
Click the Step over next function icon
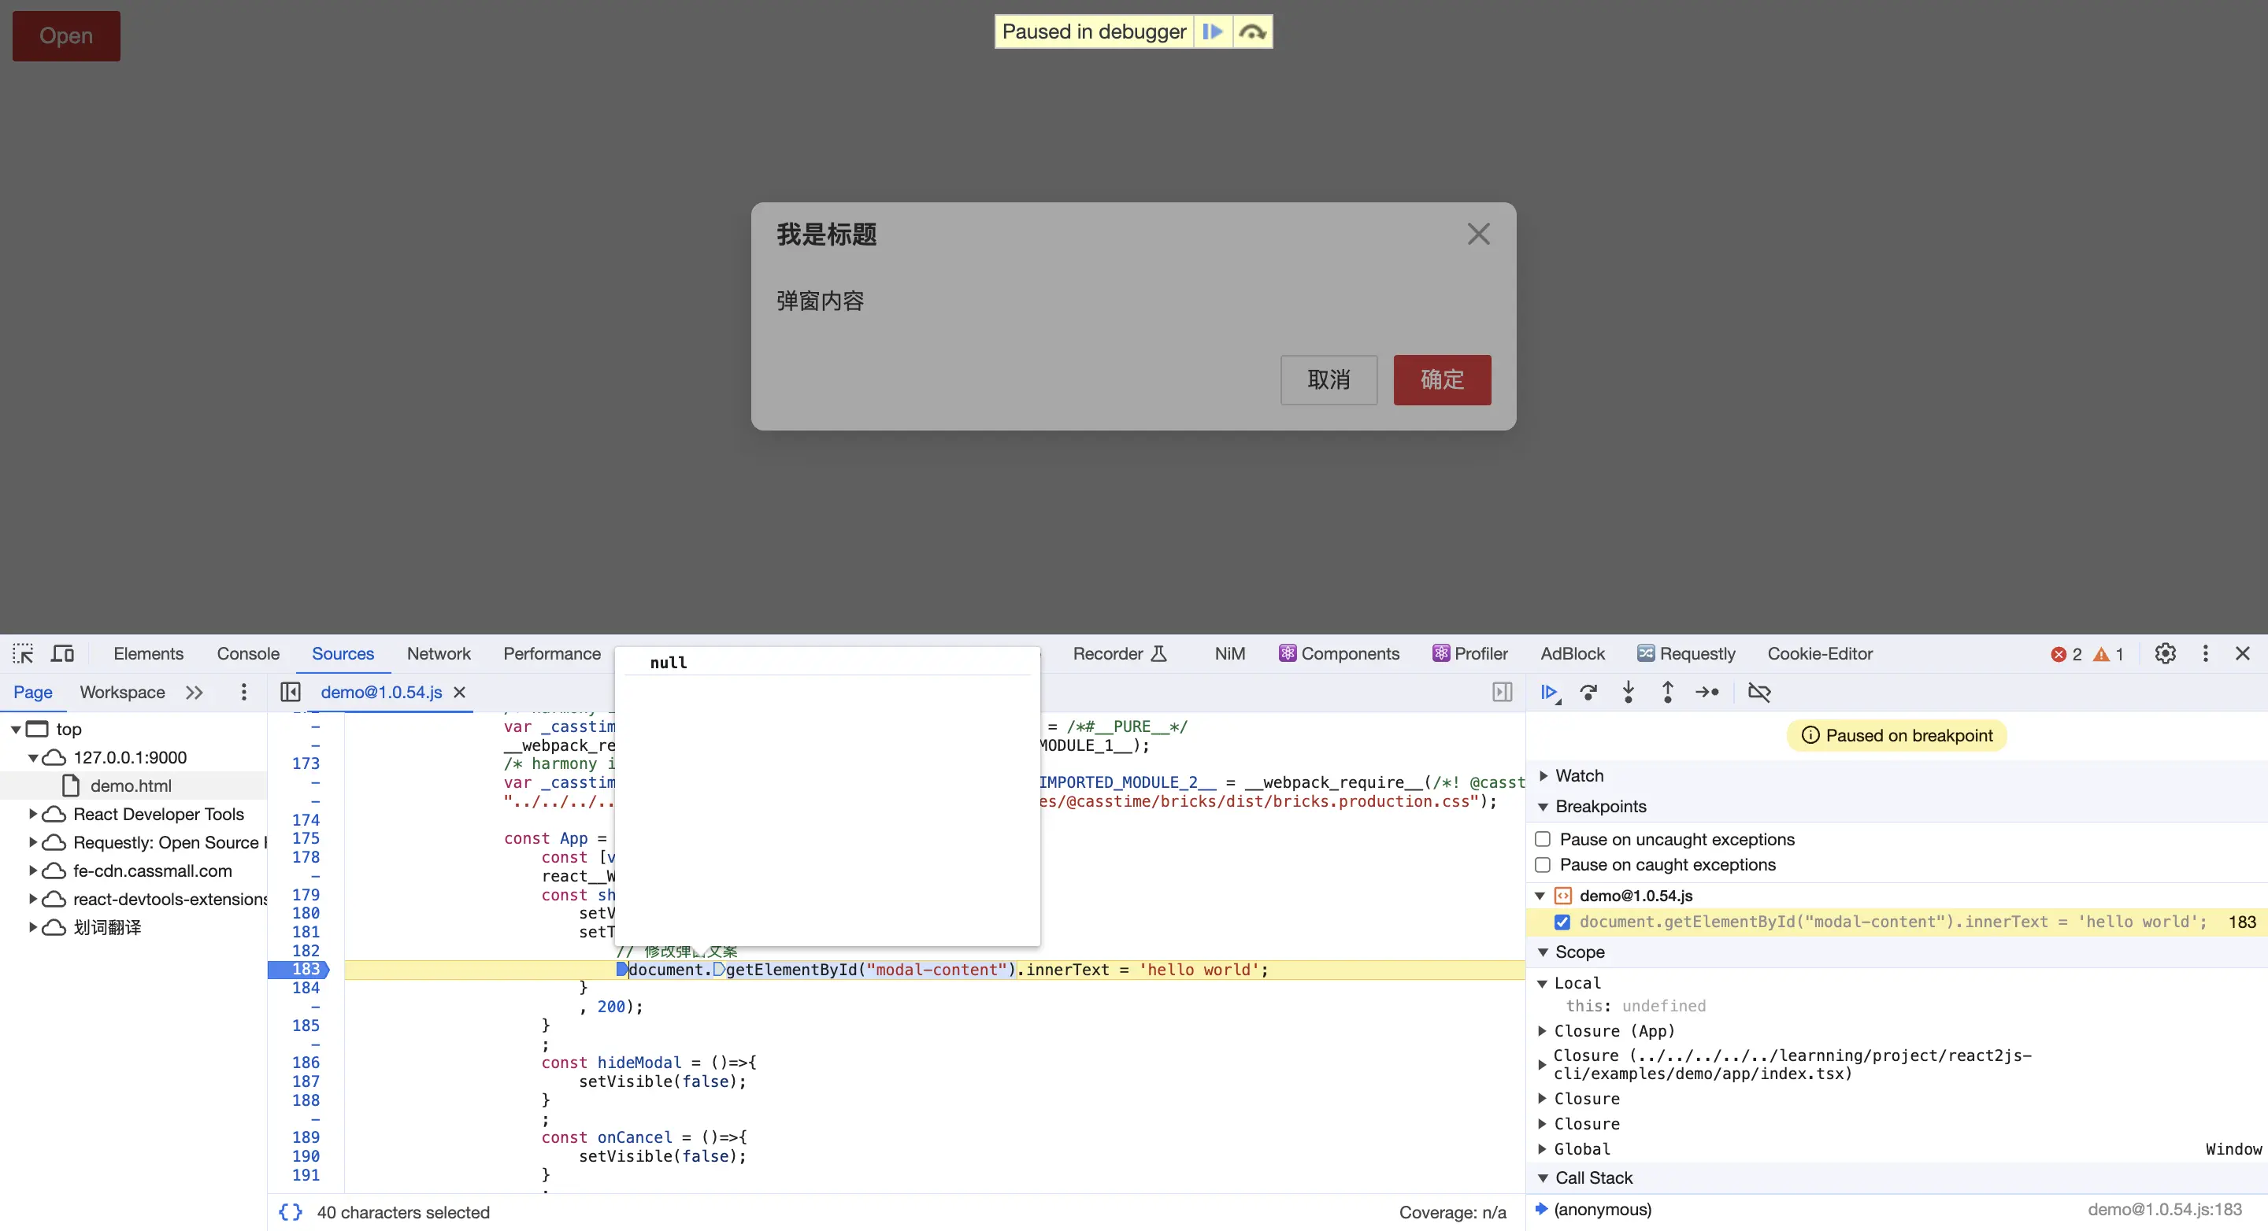point(1588,693)
